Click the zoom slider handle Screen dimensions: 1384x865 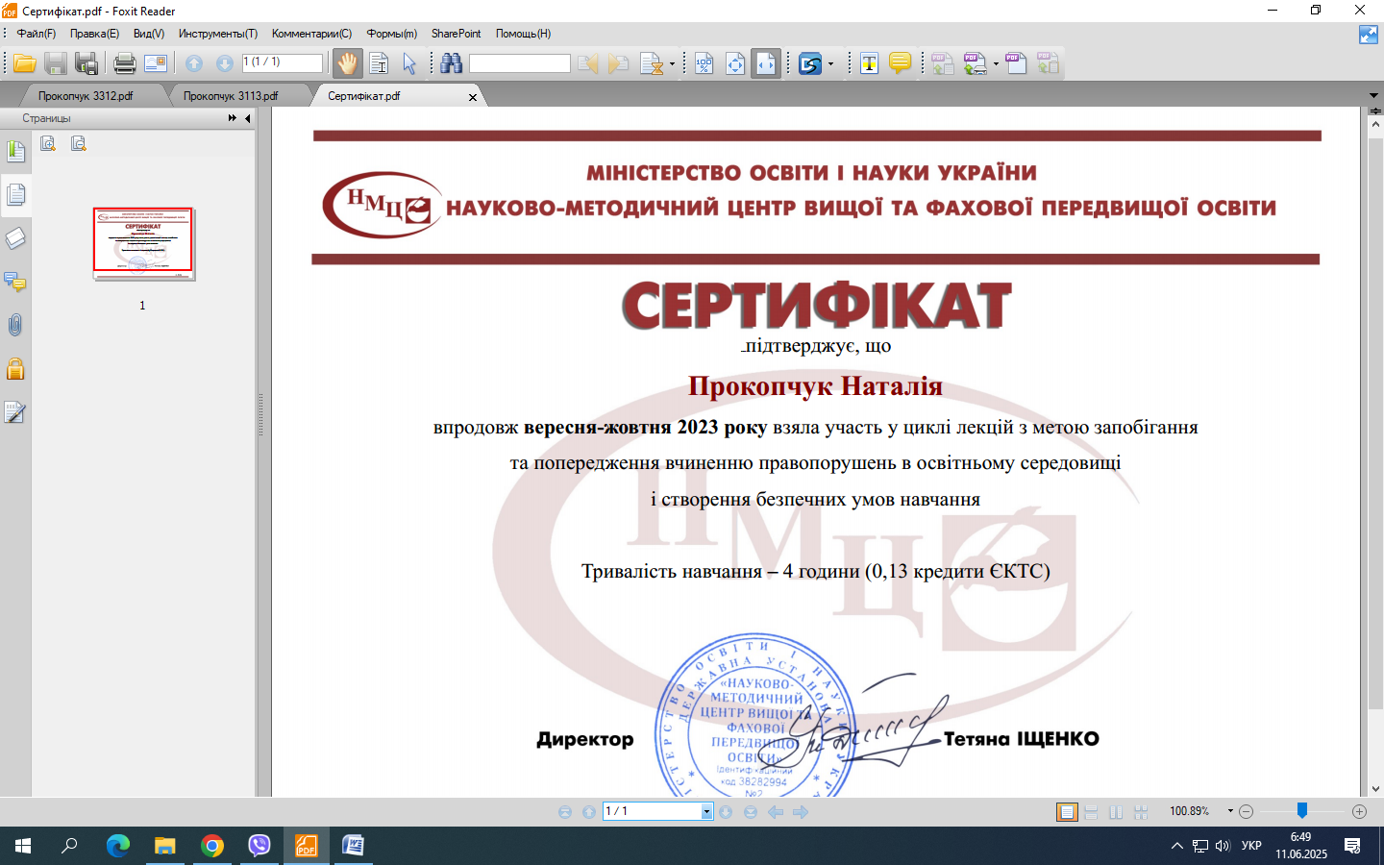1301,811
